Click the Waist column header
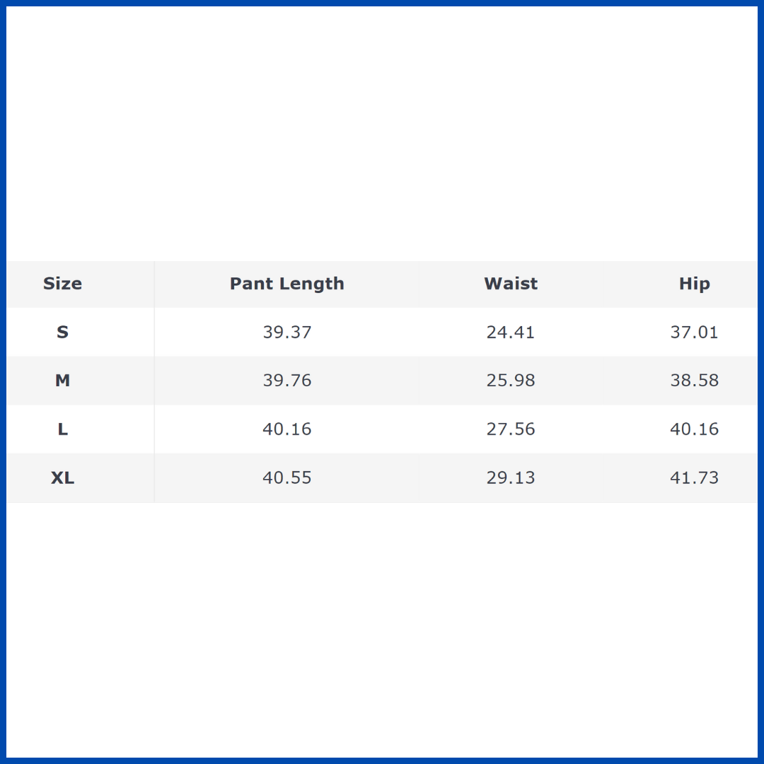 511,284
